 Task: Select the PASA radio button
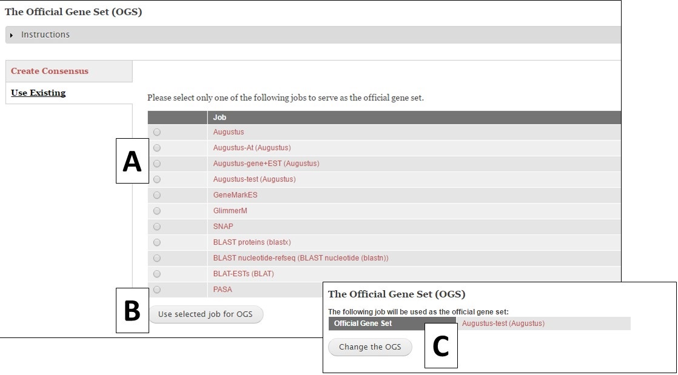[x=156, y=290]
